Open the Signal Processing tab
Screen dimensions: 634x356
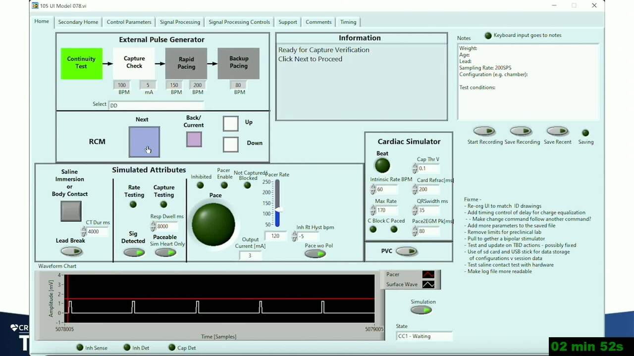(x=180, y=22)
